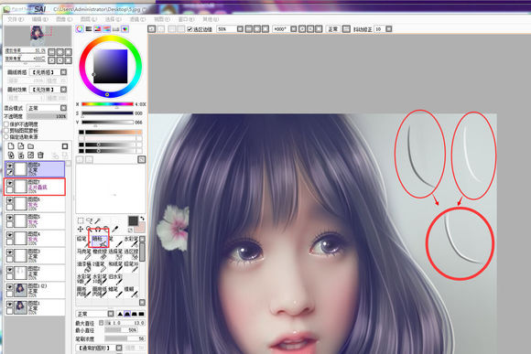Screen dimensions: 531x354
Task: Delete layer using the trash icon
Action: (x=40, y=156)
